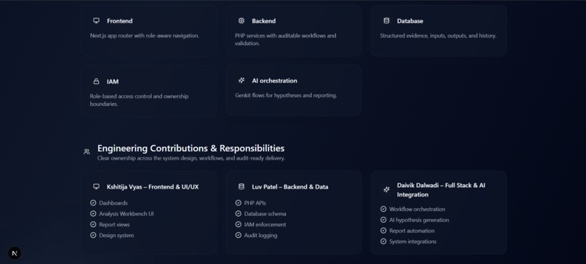Click the Audit logging list item text
The width and height of the screenshot is (586, 264).
tap(261, 235)
